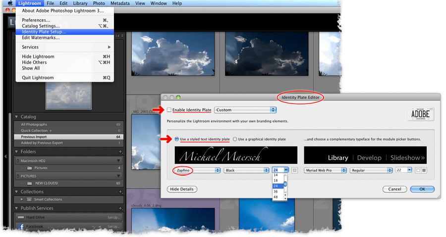Viewport: 446px width, 237px height.
Task: Click OK in Identity Plate Editor
Action: pyautogui.click(x=422, y=189)
